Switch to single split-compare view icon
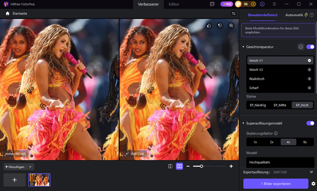Viewport: 317px width, 191px height. 170,166
